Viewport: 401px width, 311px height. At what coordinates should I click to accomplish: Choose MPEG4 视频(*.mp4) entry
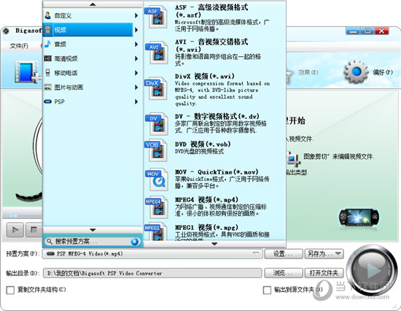[214, 207]
